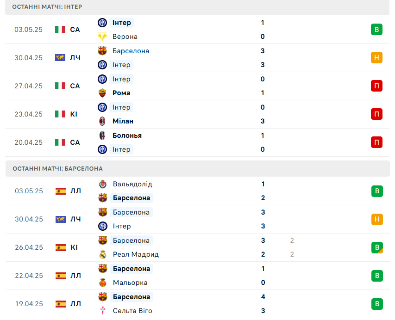The width and height of the screenshot is (395, 320).
Task: Click green B result badge for Inter–Verona
Action: pyautogui.click(x=376, y=30)
